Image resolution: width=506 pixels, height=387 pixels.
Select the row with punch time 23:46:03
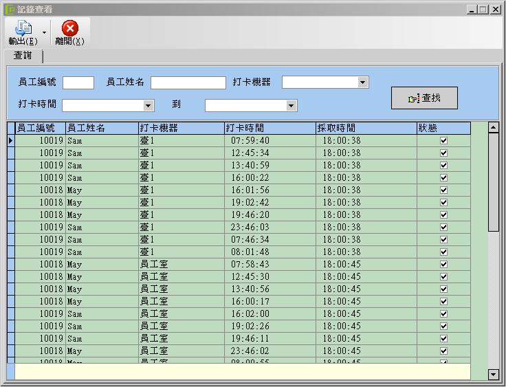(x=250, y=227)
